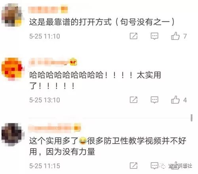Repost the 5-25 11:10 comment
The height and width of the screenshot is (174, 198).
[133, 36]
